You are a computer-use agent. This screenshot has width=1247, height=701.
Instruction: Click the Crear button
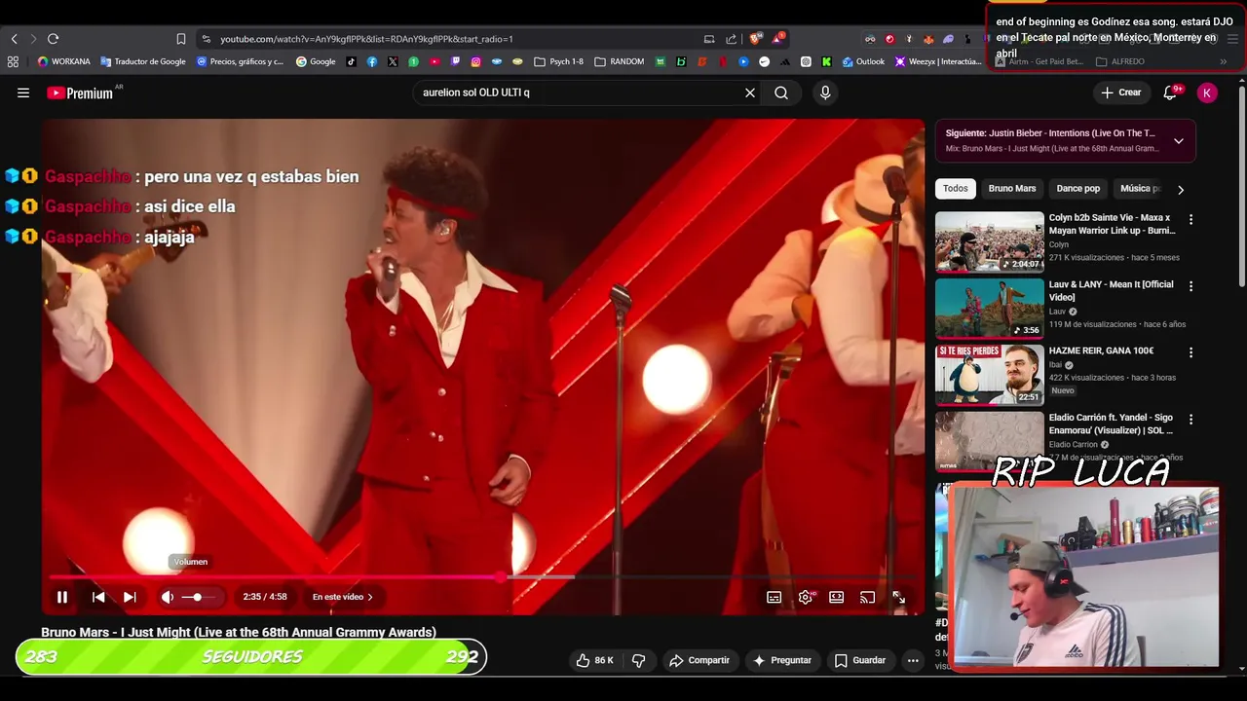coord(1120,92)
